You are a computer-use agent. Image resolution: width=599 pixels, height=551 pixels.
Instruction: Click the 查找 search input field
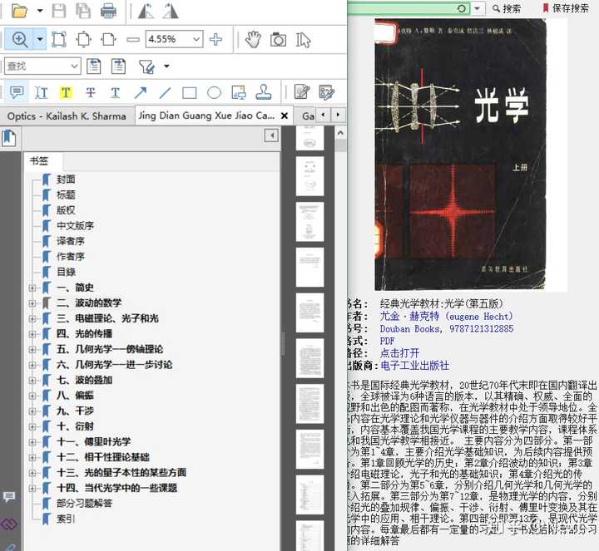click(37, 66)
